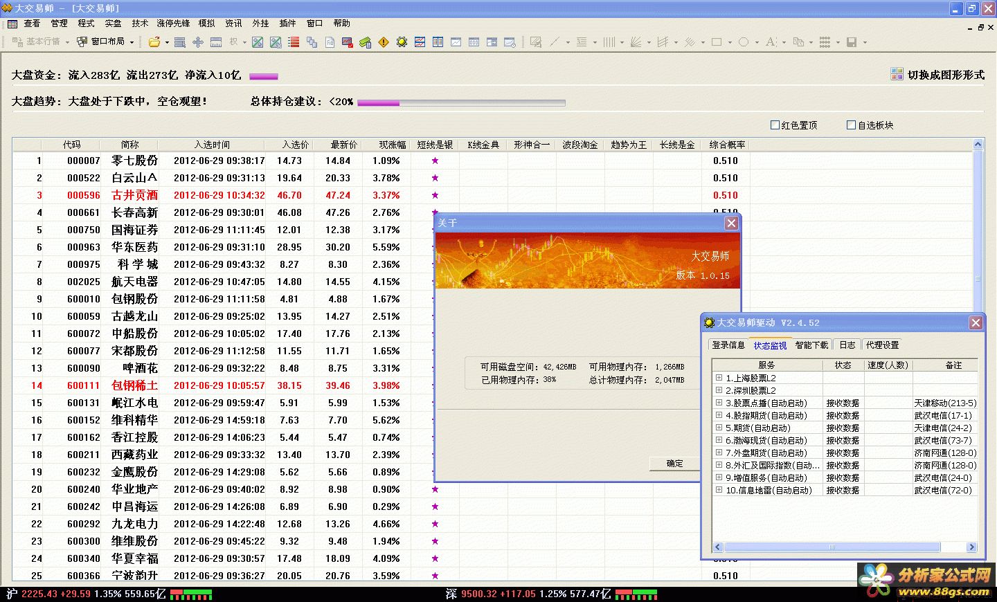
Task: Click driver window scroll right arrow
Action: click(971, 547)
